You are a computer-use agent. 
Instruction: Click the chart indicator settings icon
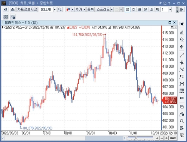(x=182, y=114)
